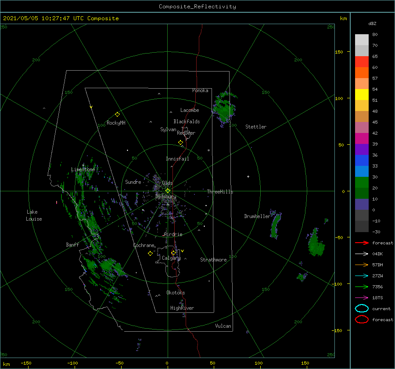Click the HighRiver map label

coord(182,308)
